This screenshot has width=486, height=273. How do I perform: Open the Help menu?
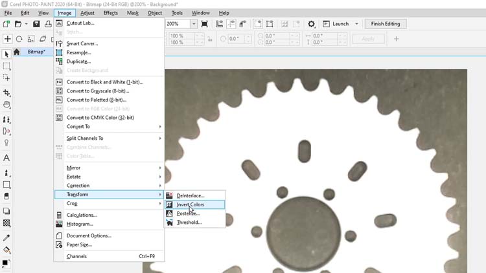click(x=224, y=13)
